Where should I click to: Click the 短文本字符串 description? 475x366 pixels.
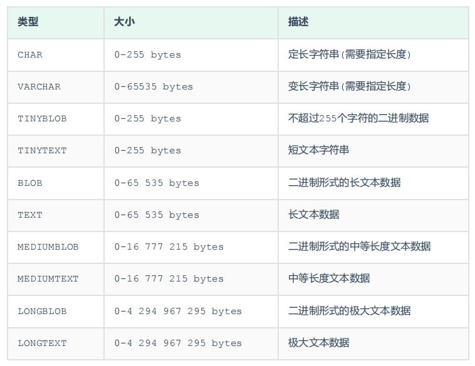(319, 151)
